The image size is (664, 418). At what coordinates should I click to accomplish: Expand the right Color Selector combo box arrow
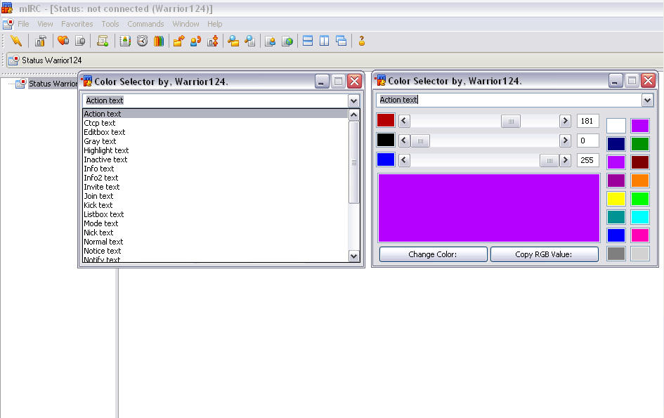coord(647,100)
